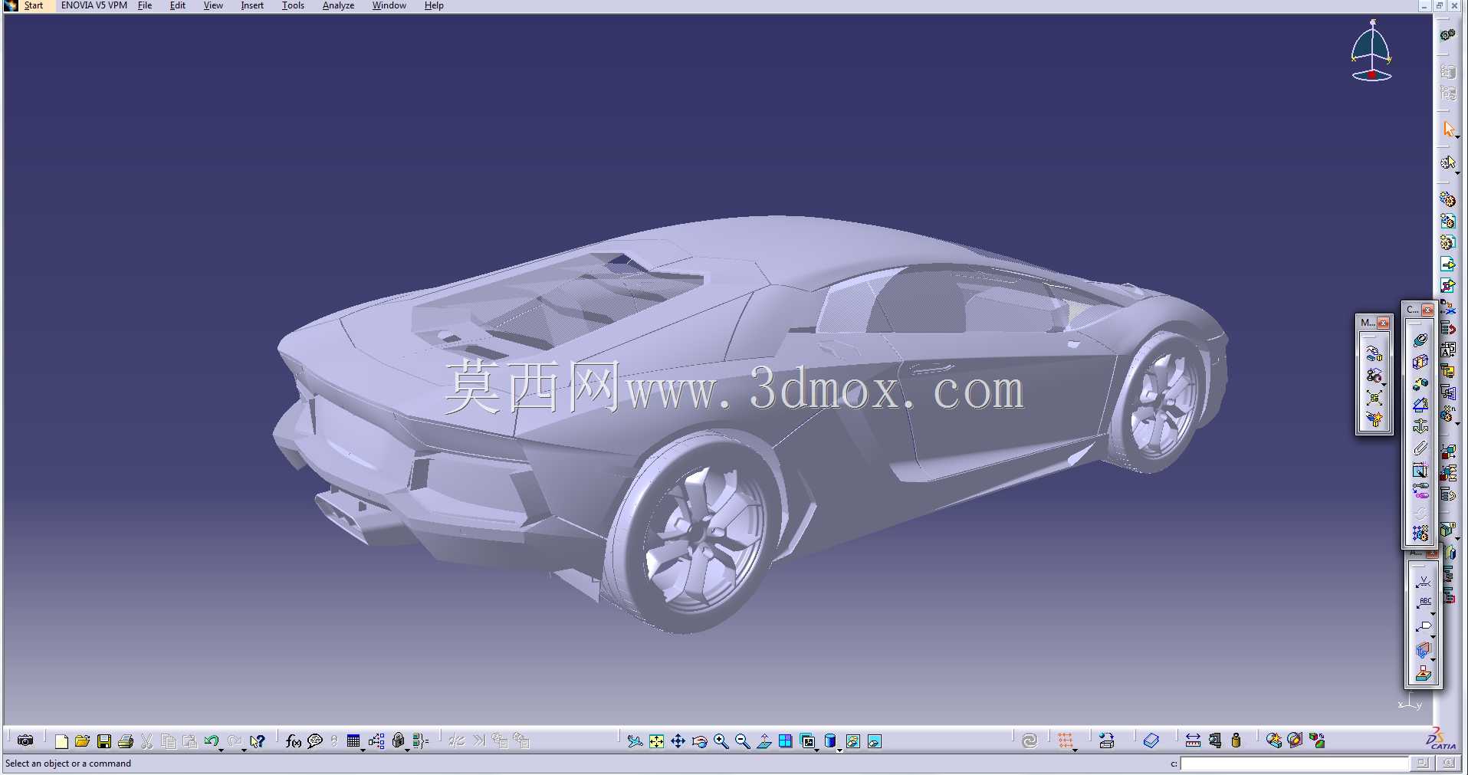Click the Knowledge Inspector tree icon

(376, 741)
